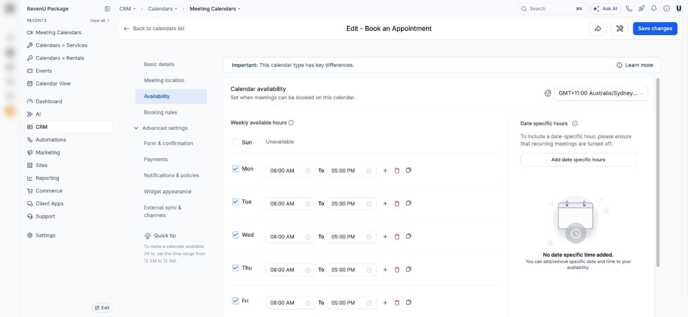Delete the Wed time slot
The image size is (688, 317).
pos(397,237)
